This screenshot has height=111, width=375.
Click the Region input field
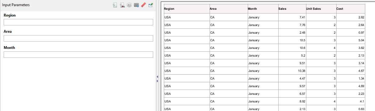point(78,22)
